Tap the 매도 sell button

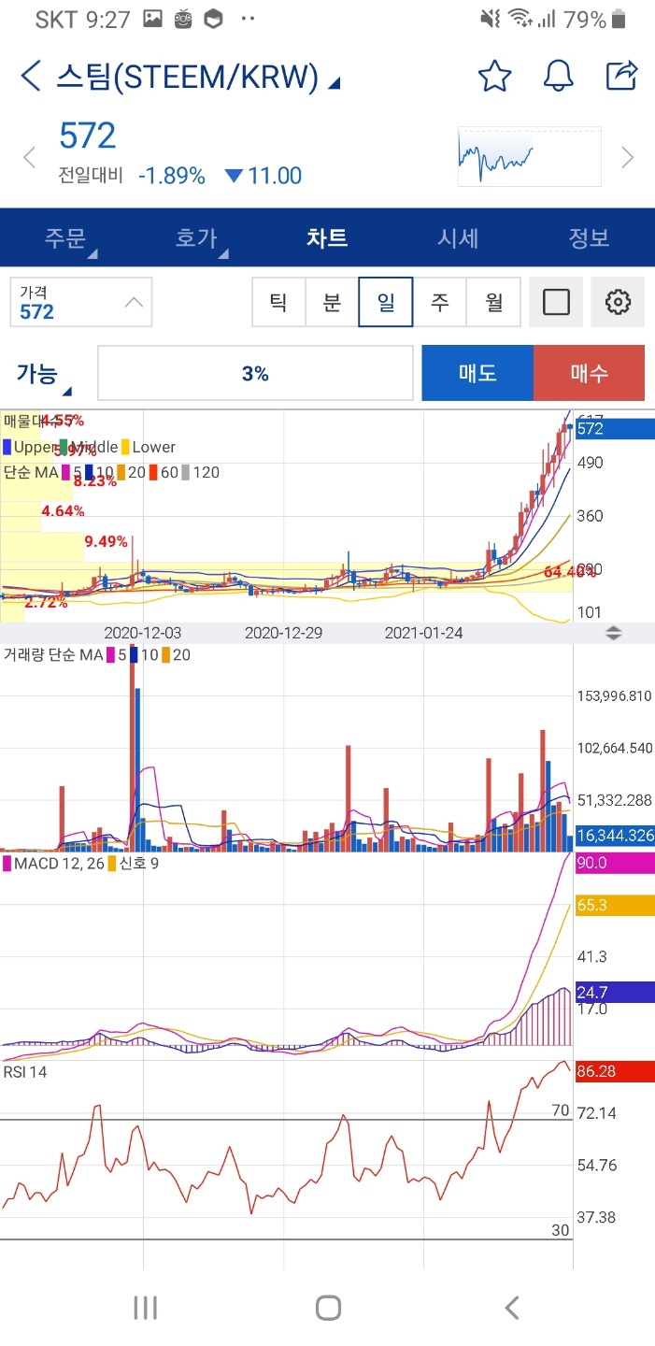(477, 373)
